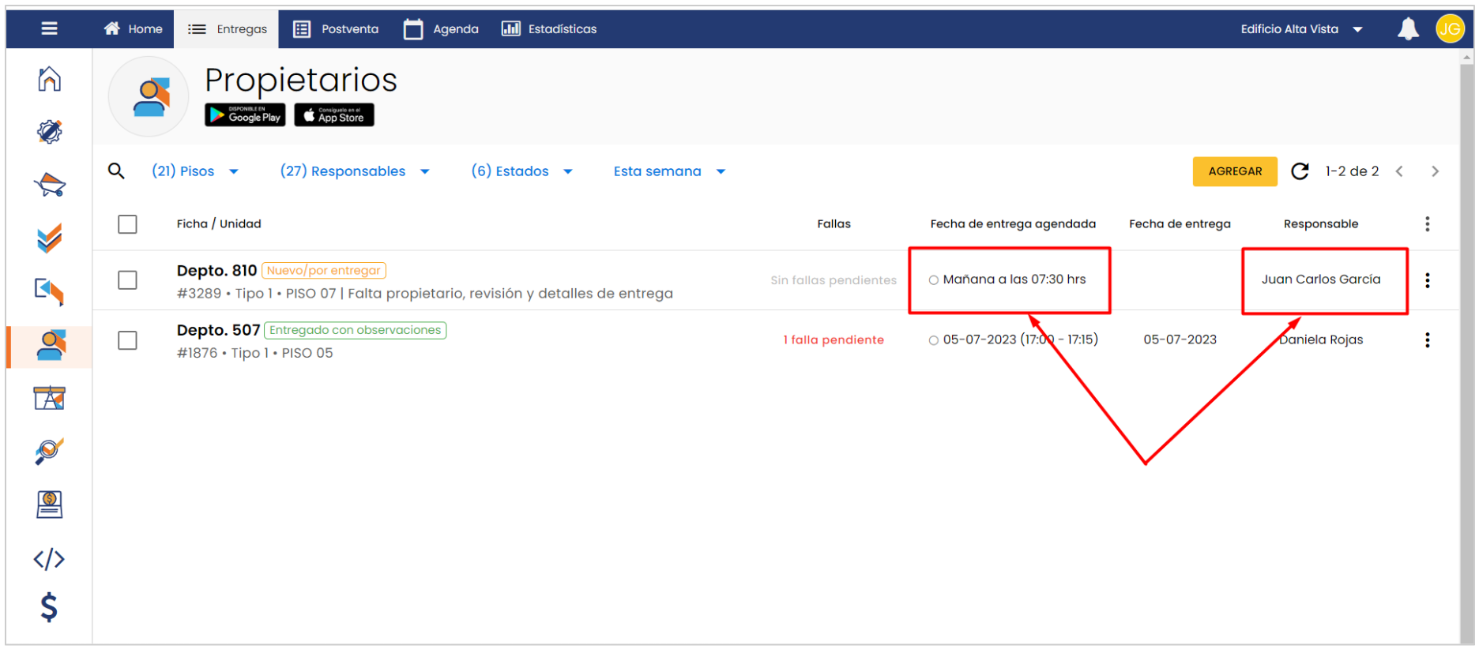Open the sidebar home icon
The width and height of the screenshot is (1479, 649).
(49, 79)
